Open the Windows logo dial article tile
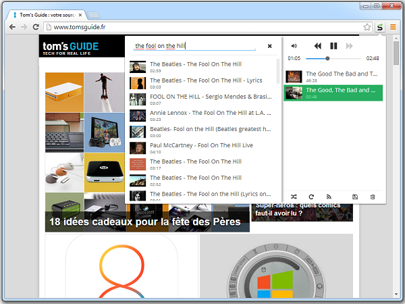The width and height of the screenshot is (405, 304). click(x=276, y=265)
